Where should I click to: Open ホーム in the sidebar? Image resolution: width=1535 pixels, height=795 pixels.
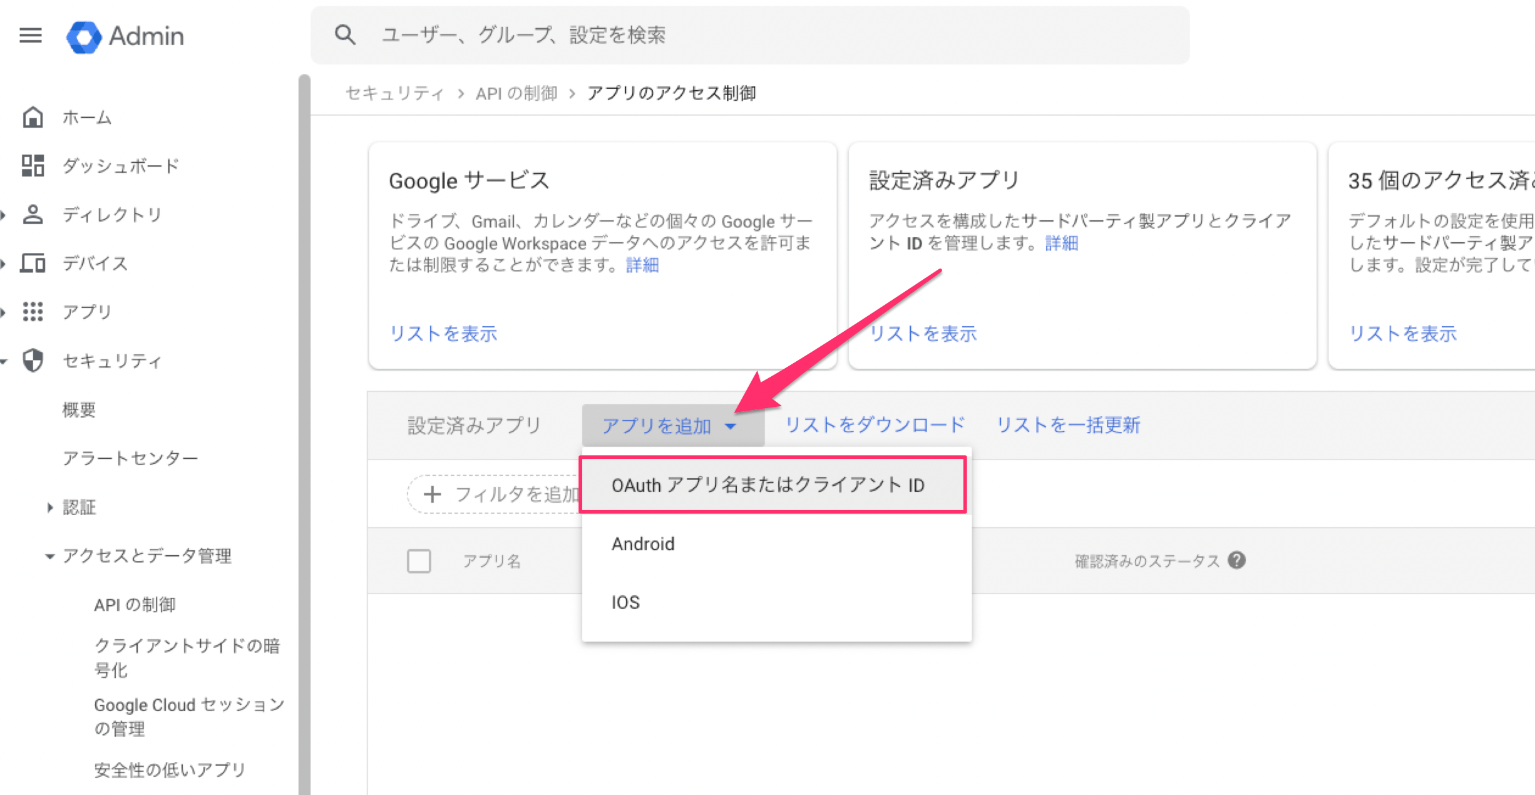click(x=87, y=118)
